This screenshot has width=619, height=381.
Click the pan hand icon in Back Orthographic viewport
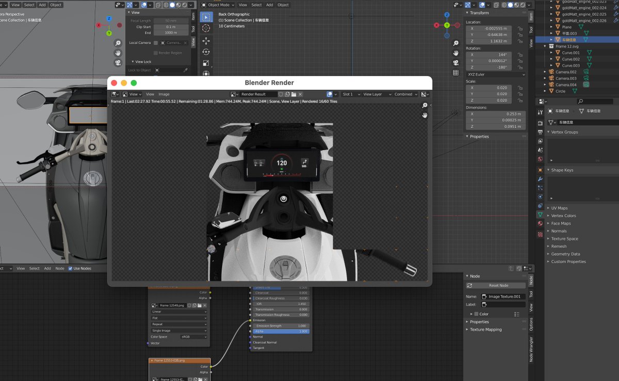click(455, 53)
